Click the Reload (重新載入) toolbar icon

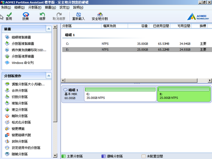click(x=78, y=14)
